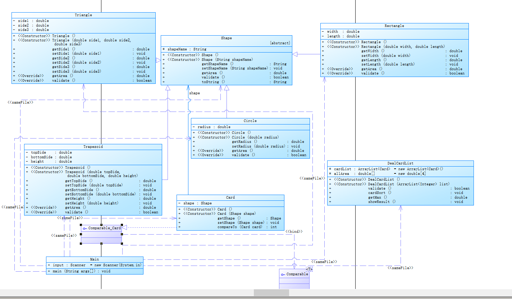
Task: Click the getShapeName () operation in Shape
Action: 225,64
